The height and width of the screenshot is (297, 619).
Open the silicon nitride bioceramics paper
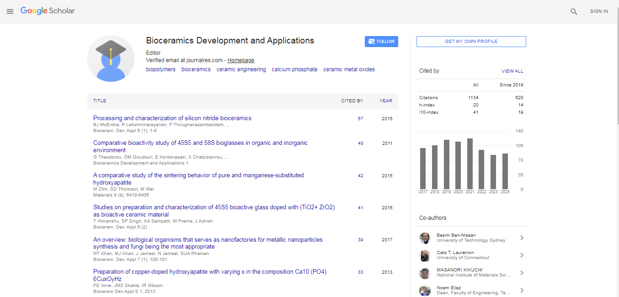point(172,118)
